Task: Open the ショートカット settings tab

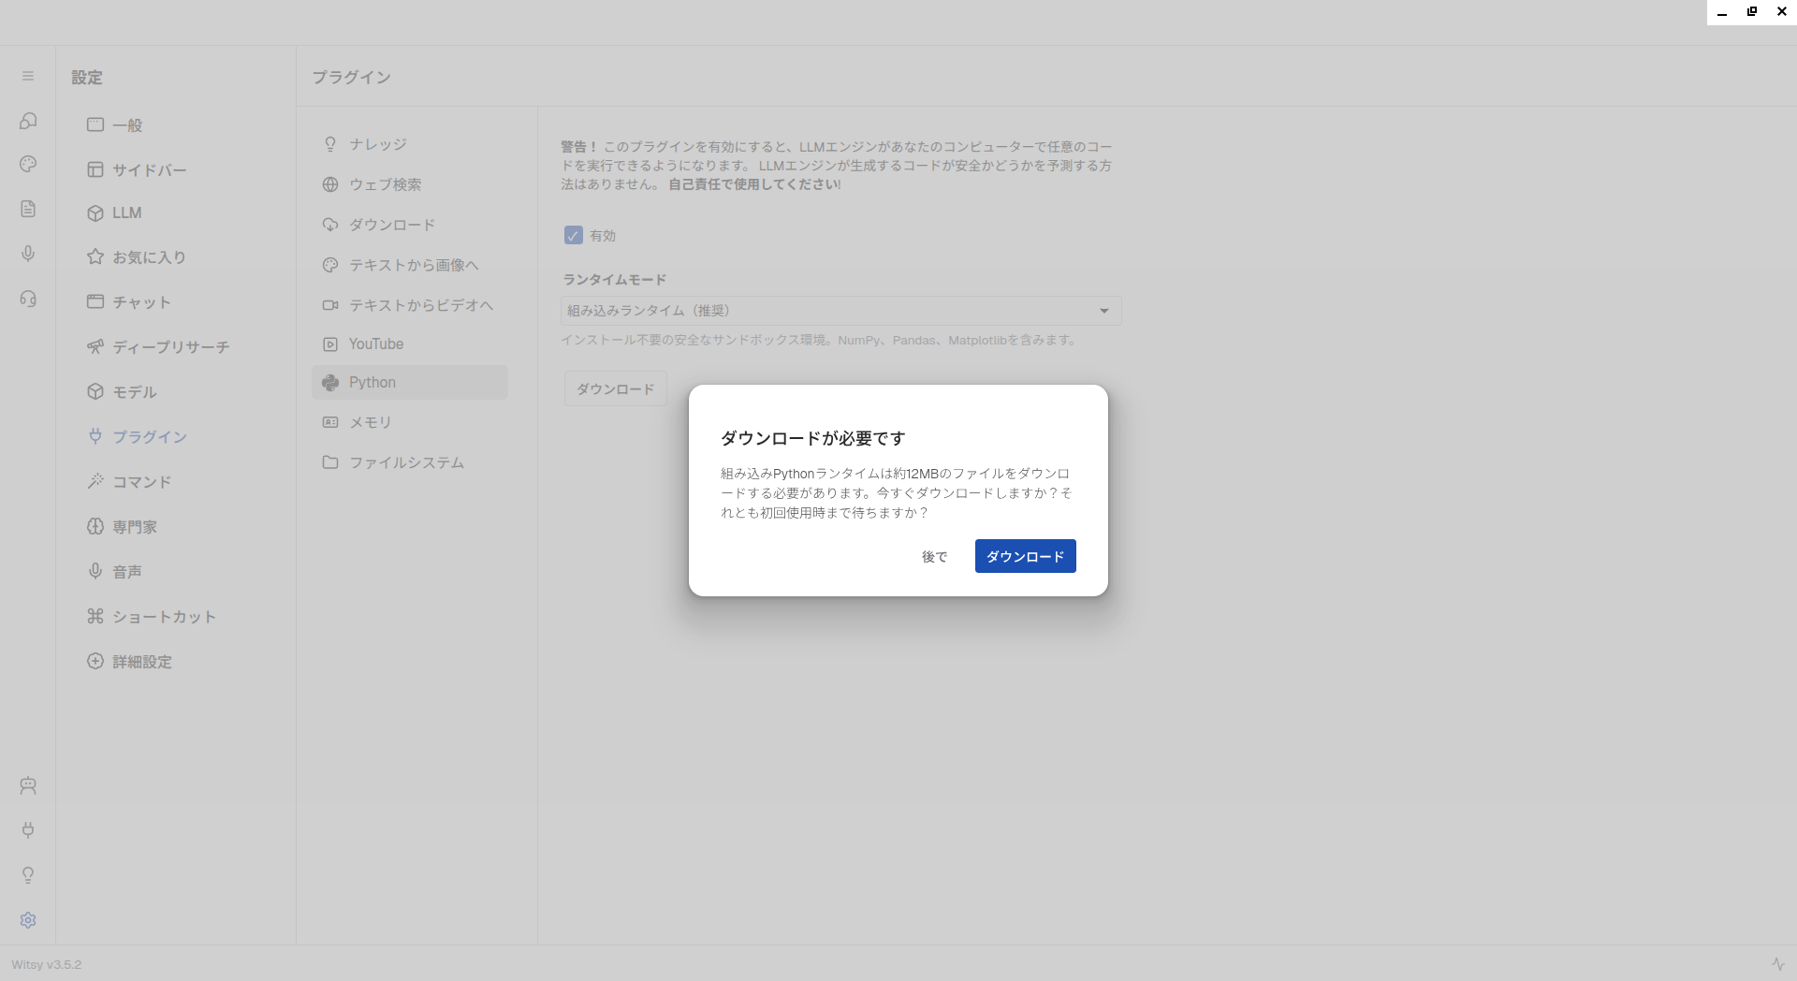Action: coord(163,617)
